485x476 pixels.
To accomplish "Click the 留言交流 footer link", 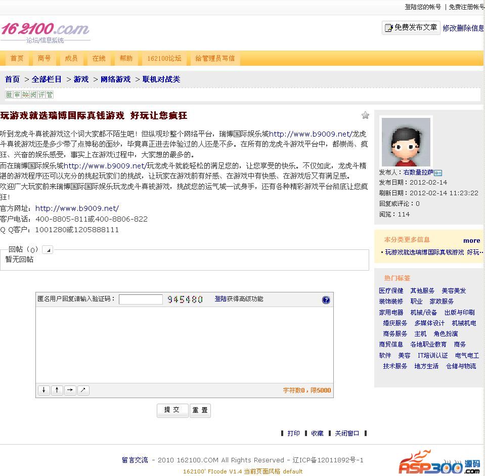I will [x=135, y=460].
